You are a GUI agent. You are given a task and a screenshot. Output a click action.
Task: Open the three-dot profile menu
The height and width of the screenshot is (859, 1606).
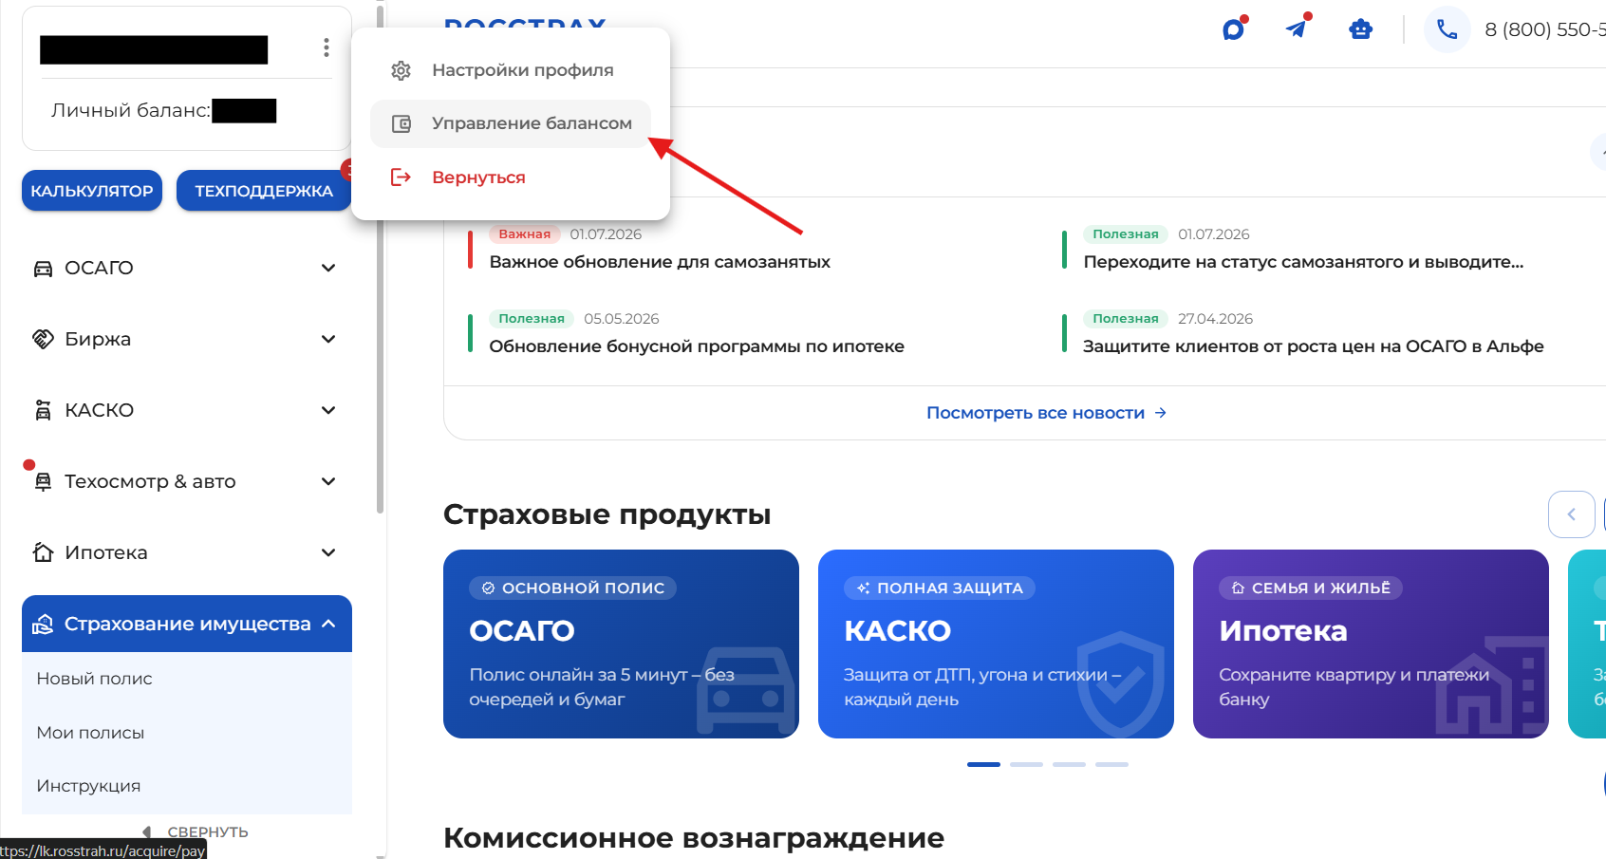pos(326,47)
